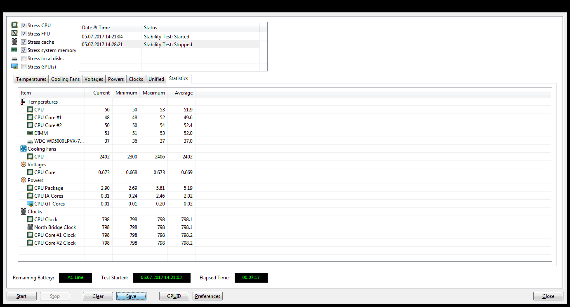570x307 pixels.
Task: Click the WDC hard drive icon
Action: pyautogui.click(x=30, y=141)
